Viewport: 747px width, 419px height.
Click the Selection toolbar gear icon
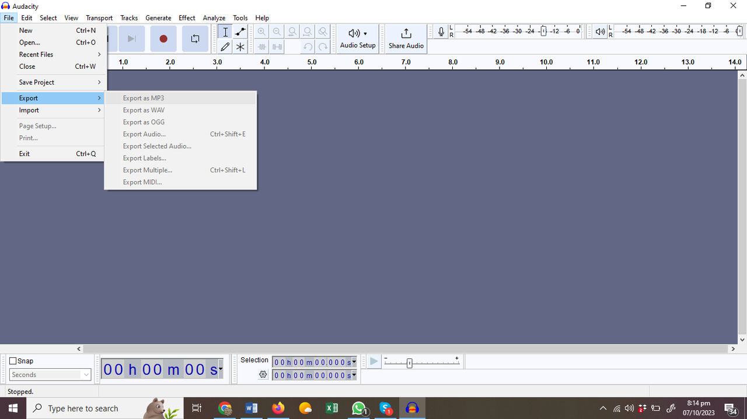263,375
